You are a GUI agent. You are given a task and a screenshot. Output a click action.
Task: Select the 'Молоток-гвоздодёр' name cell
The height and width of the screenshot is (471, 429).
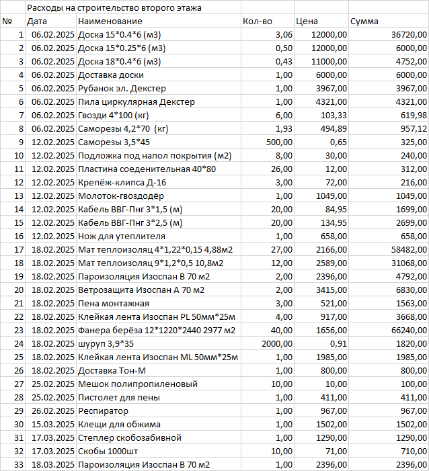pos(116,196)
